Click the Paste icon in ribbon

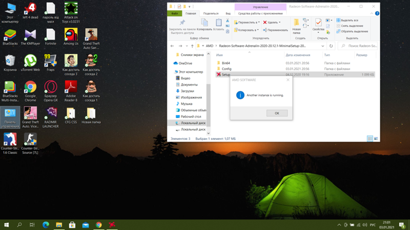pos(219,23)
